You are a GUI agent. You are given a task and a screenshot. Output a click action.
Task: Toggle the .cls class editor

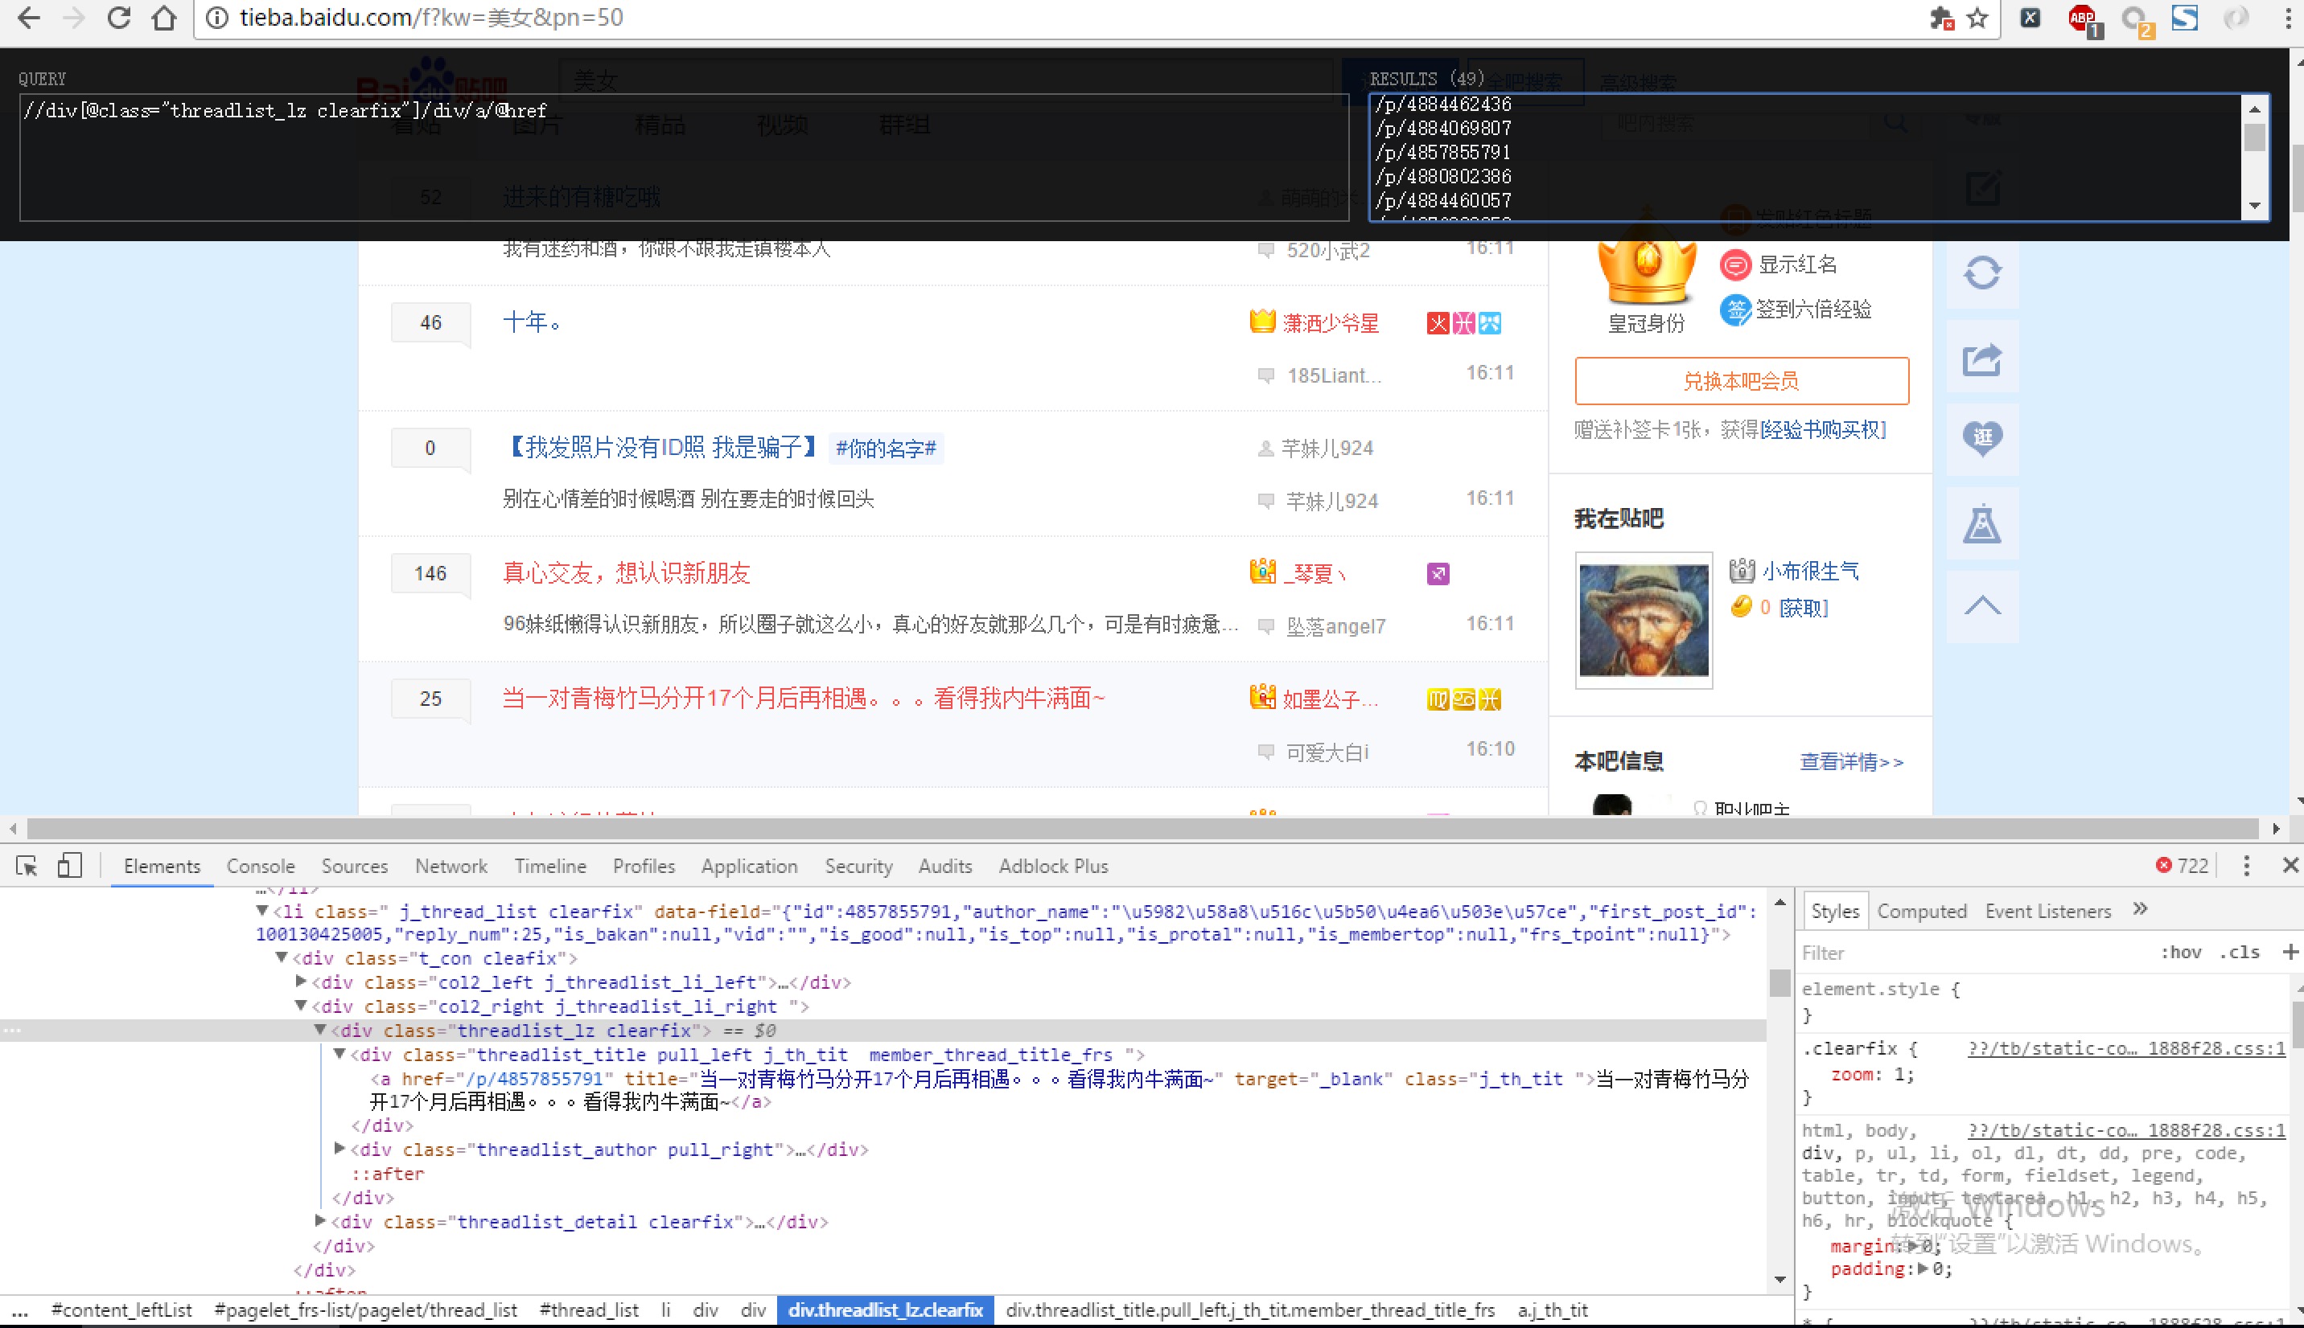click(x=2239, y=953)
